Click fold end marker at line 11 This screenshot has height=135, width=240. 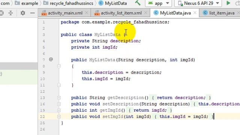(59, 85)
